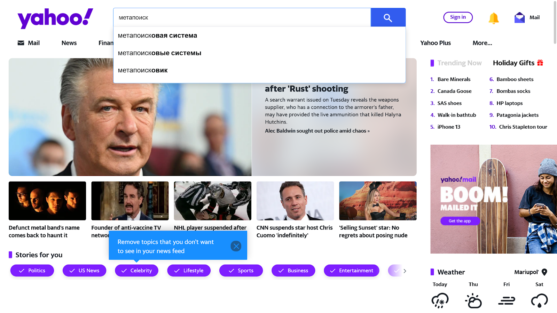Expand topics list with right chevron
557x313 pixels.
pos(405,271)
